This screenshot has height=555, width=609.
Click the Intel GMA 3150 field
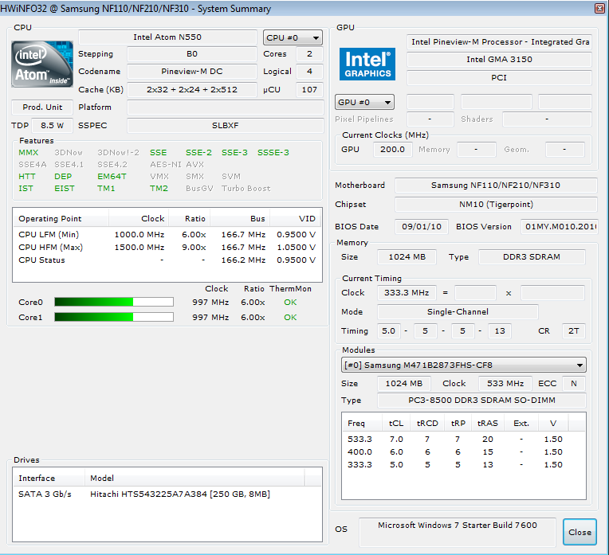tap(499, 60)
